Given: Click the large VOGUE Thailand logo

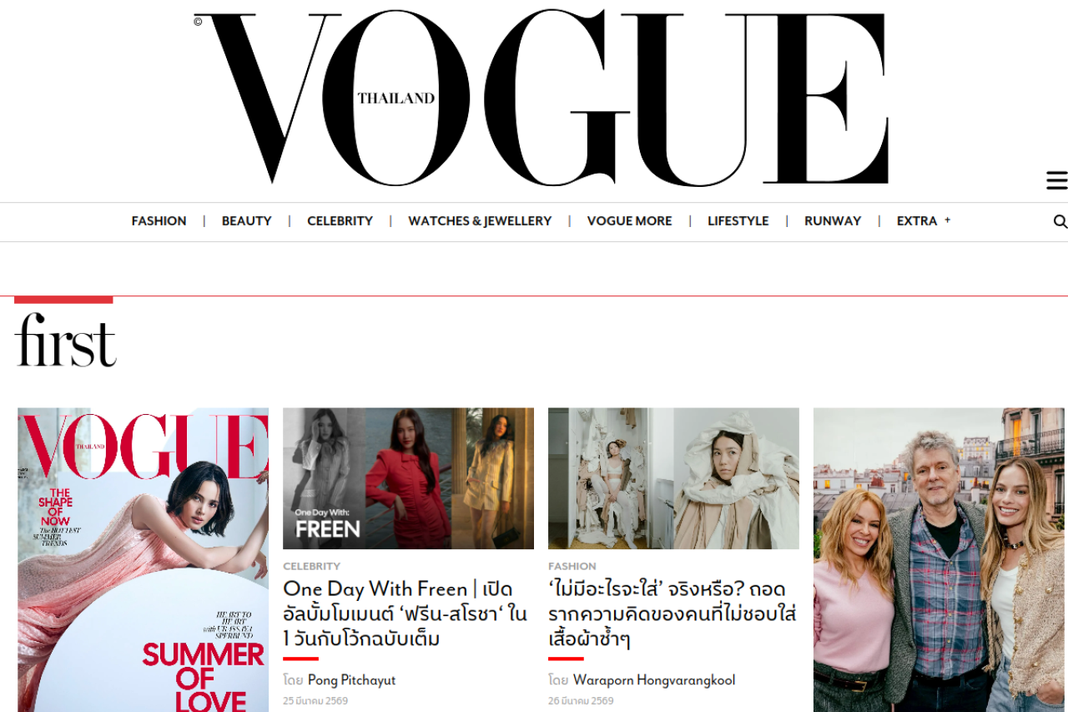Looking at the screenshot, I should pos(541,98).
